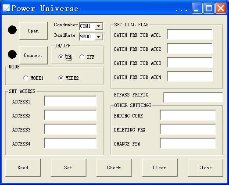The image size is (229, 185).
Task: Click the Power Universe title bar app icon
Action: (x=6, y=8)
